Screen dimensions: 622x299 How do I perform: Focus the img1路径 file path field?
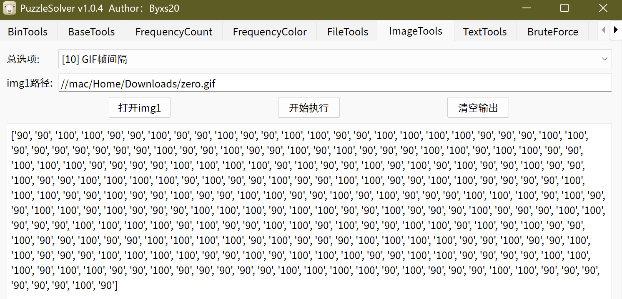click(x=335, y=83)
